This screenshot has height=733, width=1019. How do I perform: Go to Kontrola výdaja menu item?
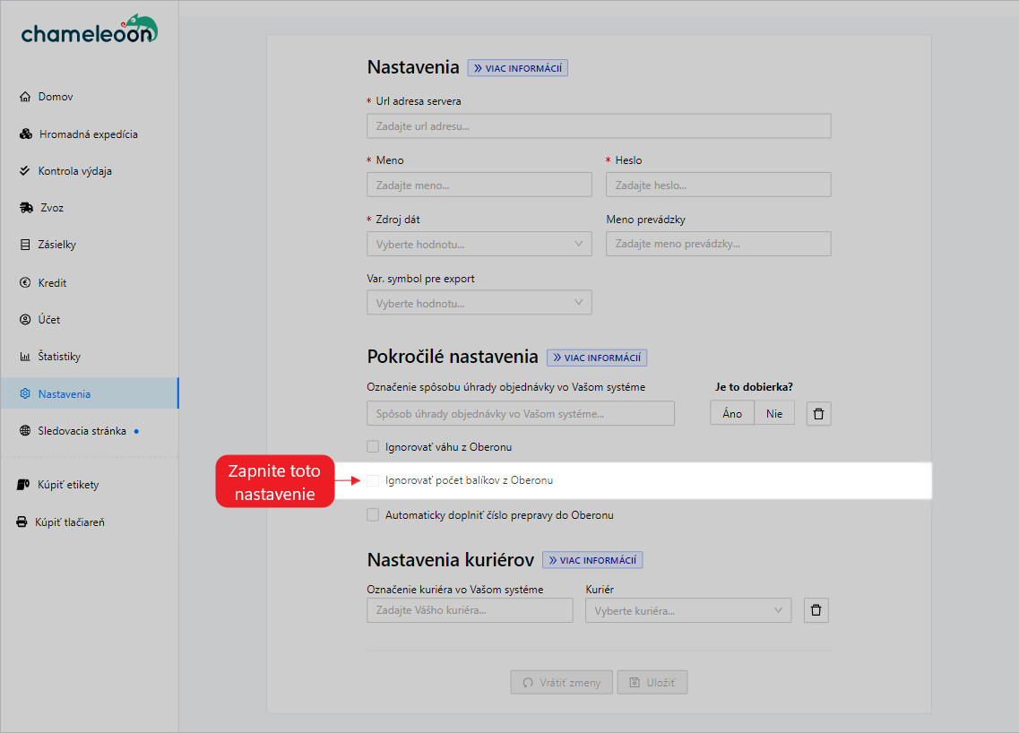pos(74,171)
